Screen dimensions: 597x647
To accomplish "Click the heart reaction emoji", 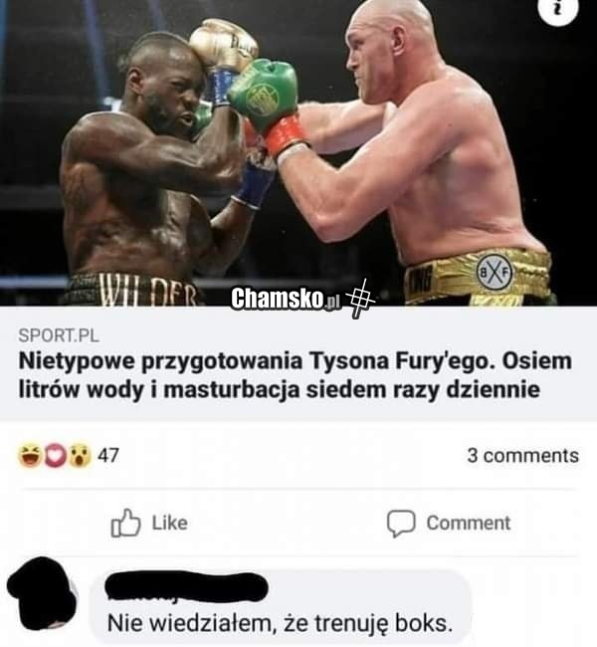I will [x=55, y=456].
